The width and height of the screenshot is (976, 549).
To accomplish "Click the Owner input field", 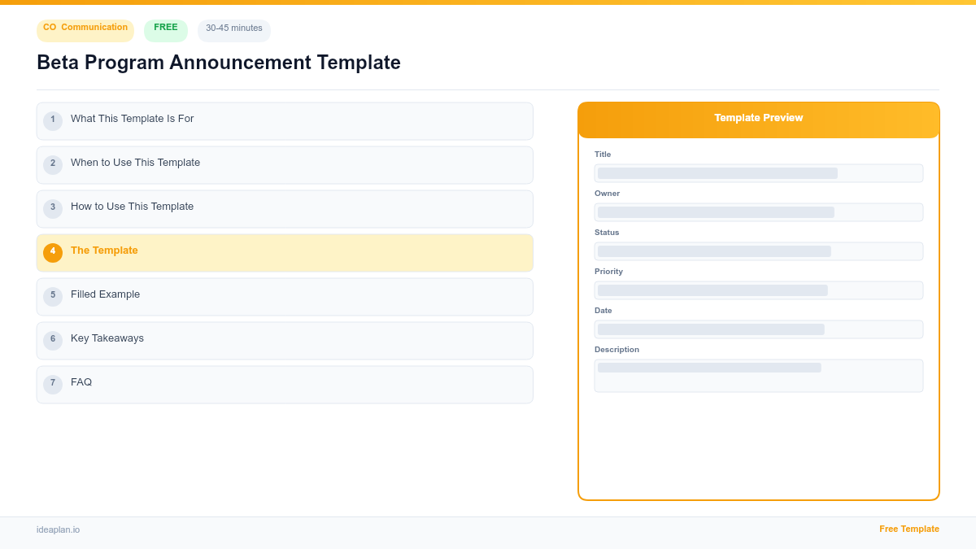I will pyautogui.click(x=759, y=212).
